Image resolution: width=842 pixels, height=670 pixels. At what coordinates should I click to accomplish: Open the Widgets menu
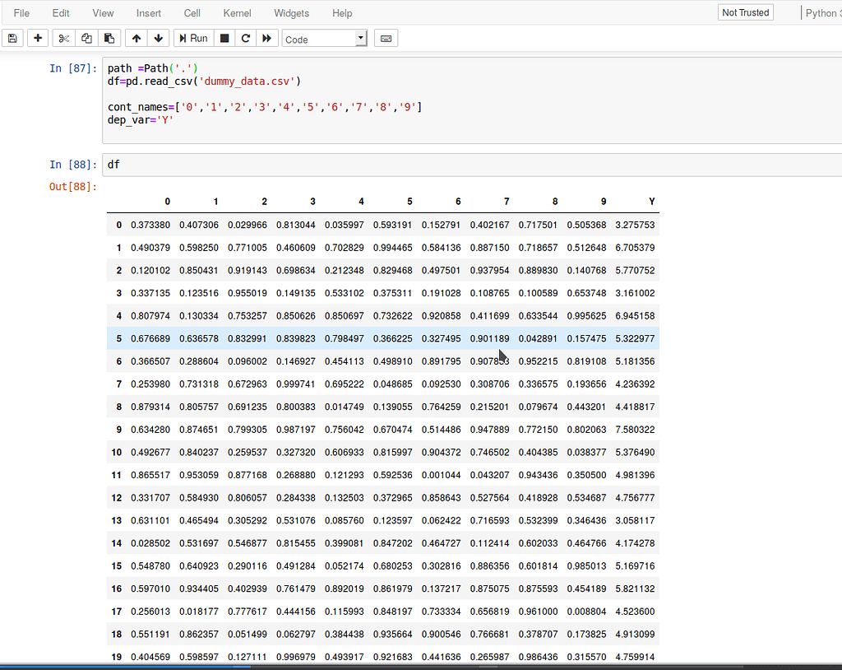pos(291,12)
